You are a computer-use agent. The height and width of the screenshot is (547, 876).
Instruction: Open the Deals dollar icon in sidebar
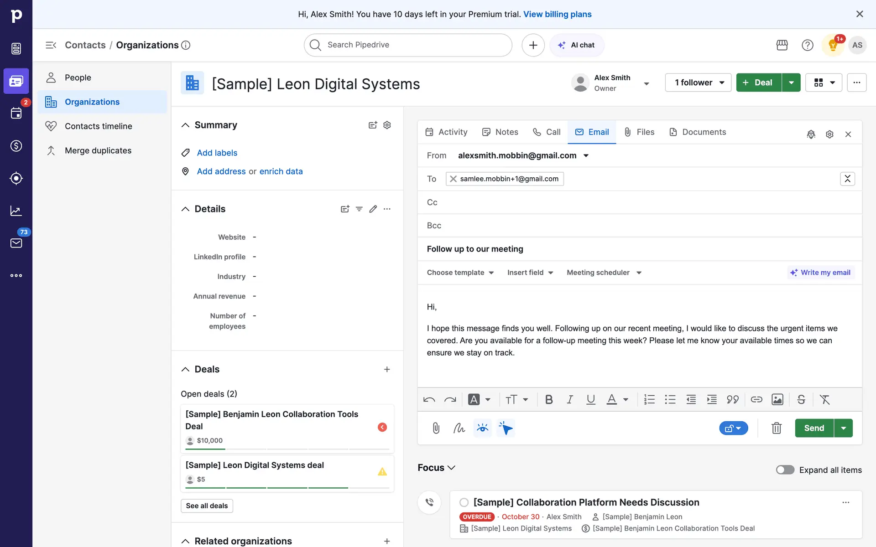tap(16, 146)
